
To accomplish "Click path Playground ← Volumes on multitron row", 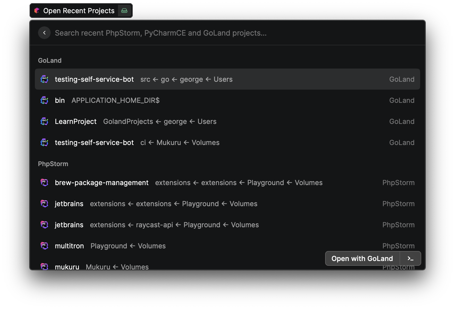I will [x=128, y=246].
